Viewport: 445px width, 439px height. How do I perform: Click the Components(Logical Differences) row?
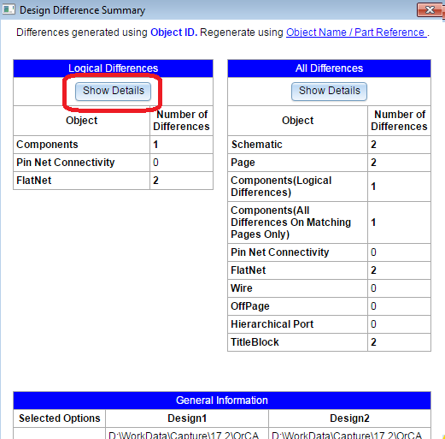(329, 187)
